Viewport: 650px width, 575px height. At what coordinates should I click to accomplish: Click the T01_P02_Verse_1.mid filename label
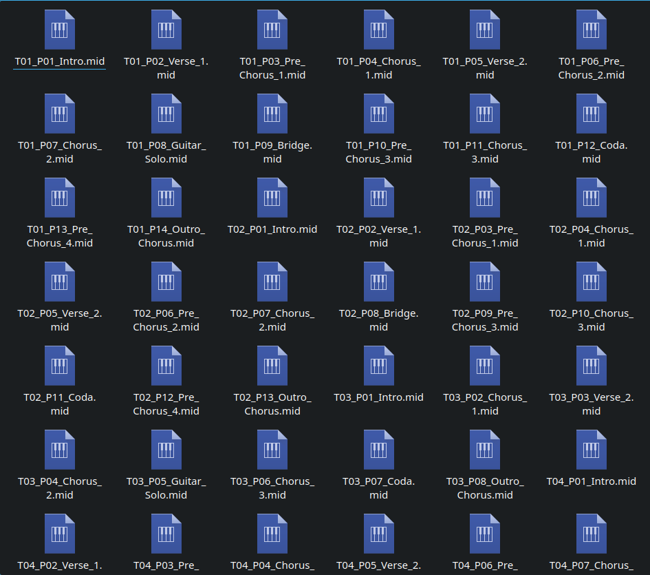click(166, 68)
